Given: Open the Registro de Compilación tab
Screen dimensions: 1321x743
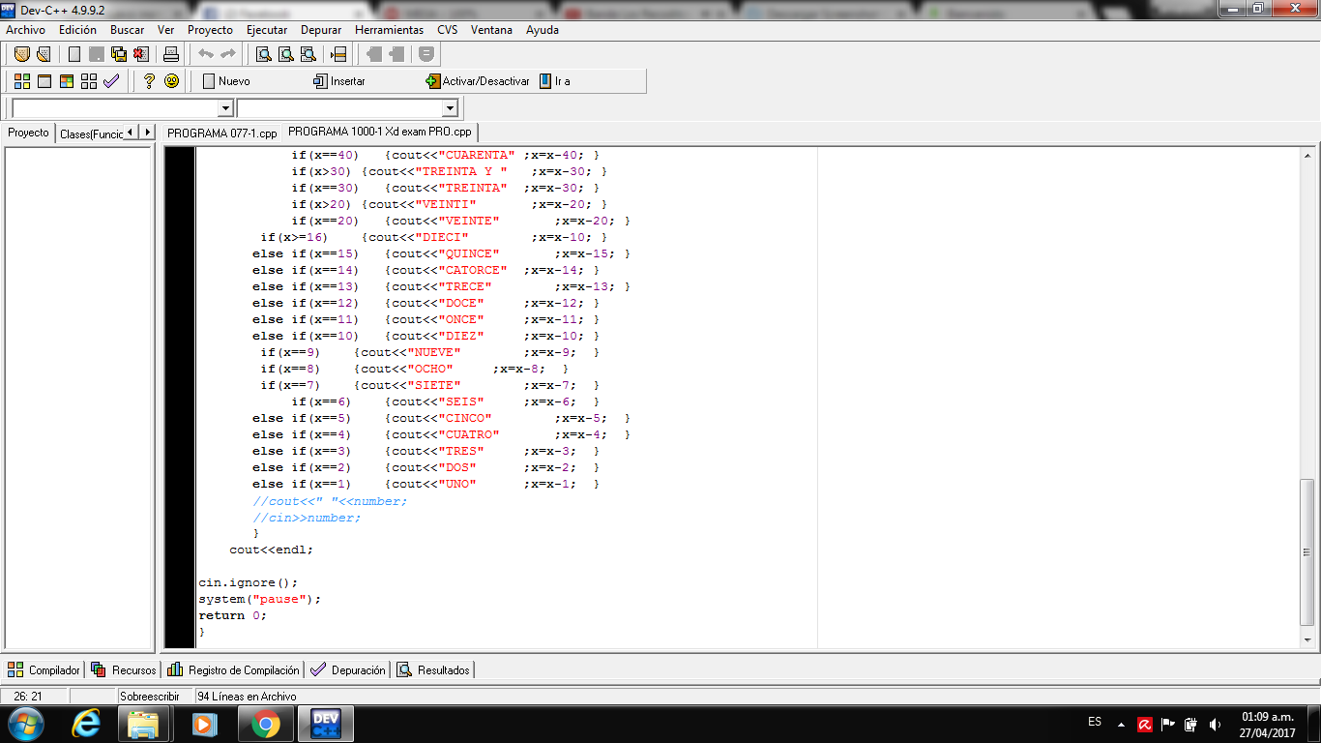Looking at the screenshot, I should 234,669.
